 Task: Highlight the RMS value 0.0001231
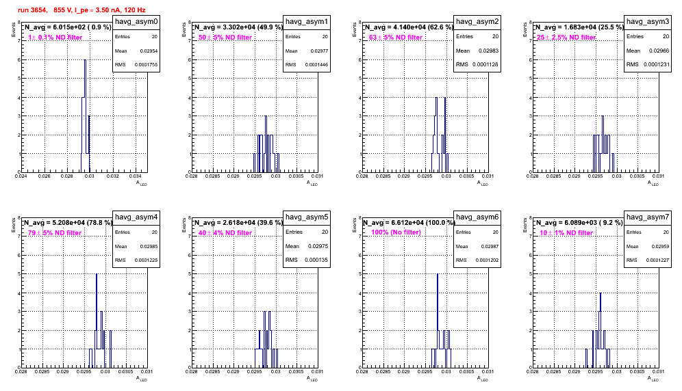[x=656, y=64]
